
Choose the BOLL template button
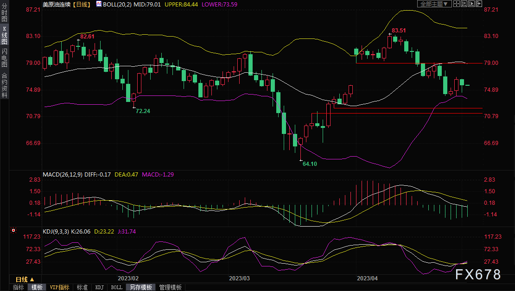point(117,287)
